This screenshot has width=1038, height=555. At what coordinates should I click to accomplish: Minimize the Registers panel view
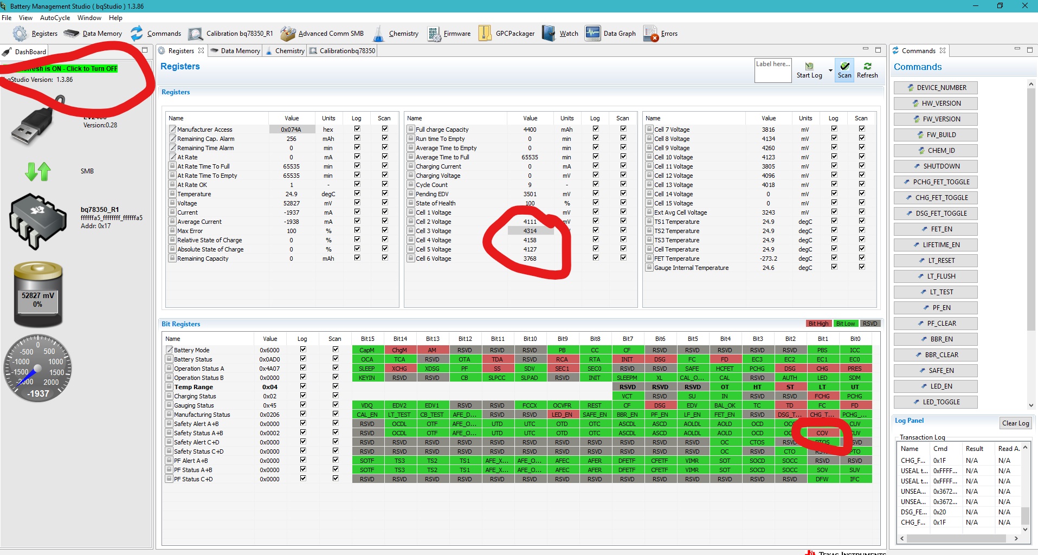[x=866, y=50]
